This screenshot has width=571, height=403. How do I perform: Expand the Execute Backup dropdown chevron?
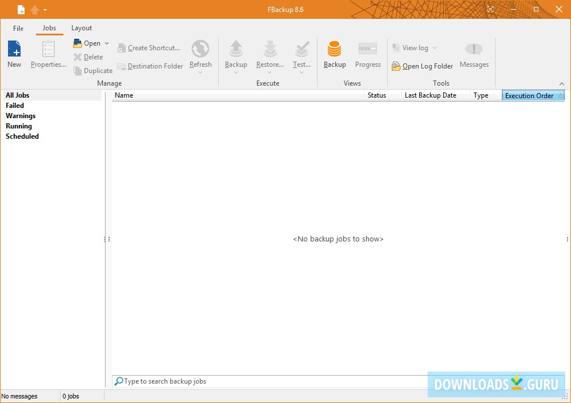[236, 72]
